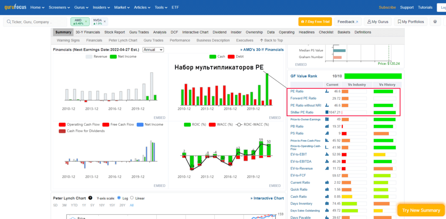Open AMD's 30-Y Financials link

coord(262,50)
